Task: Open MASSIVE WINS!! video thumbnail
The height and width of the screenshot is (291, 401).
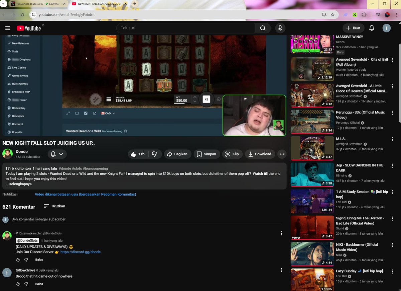Action: click(312, 44)
